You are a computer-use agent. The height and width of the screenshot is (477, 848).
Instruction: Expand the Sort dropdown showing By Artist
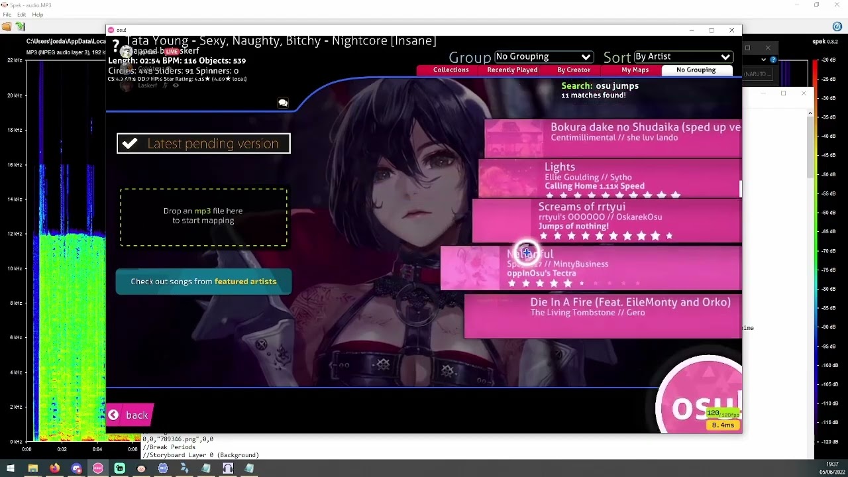[x=682, y=57]
